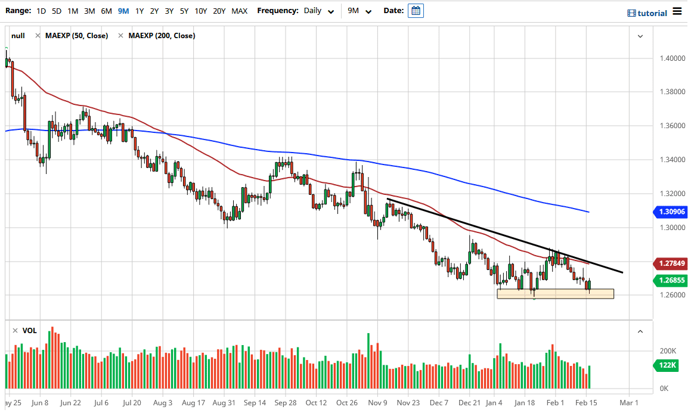Screen dimensions: 691x416
Task: Collapse the main price chart panel
Action: pos(640,36)
